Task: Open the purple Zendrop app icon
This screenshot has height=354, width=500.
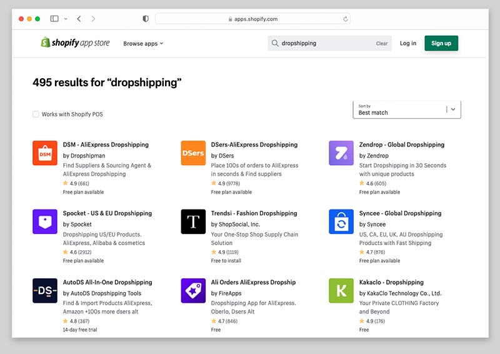Action: [x=341, y=153]
